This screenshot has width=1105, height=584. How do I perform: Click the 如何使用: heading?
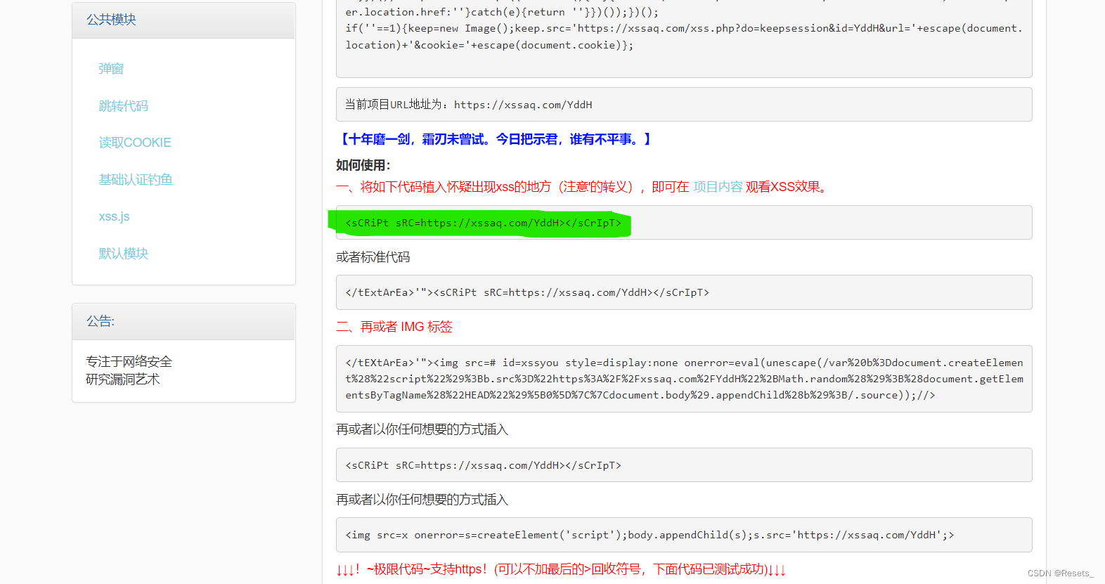tap(363, 165)
